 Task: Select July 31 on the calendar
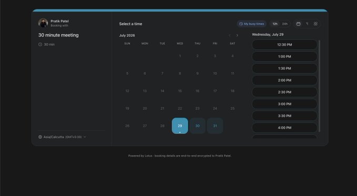215,126
